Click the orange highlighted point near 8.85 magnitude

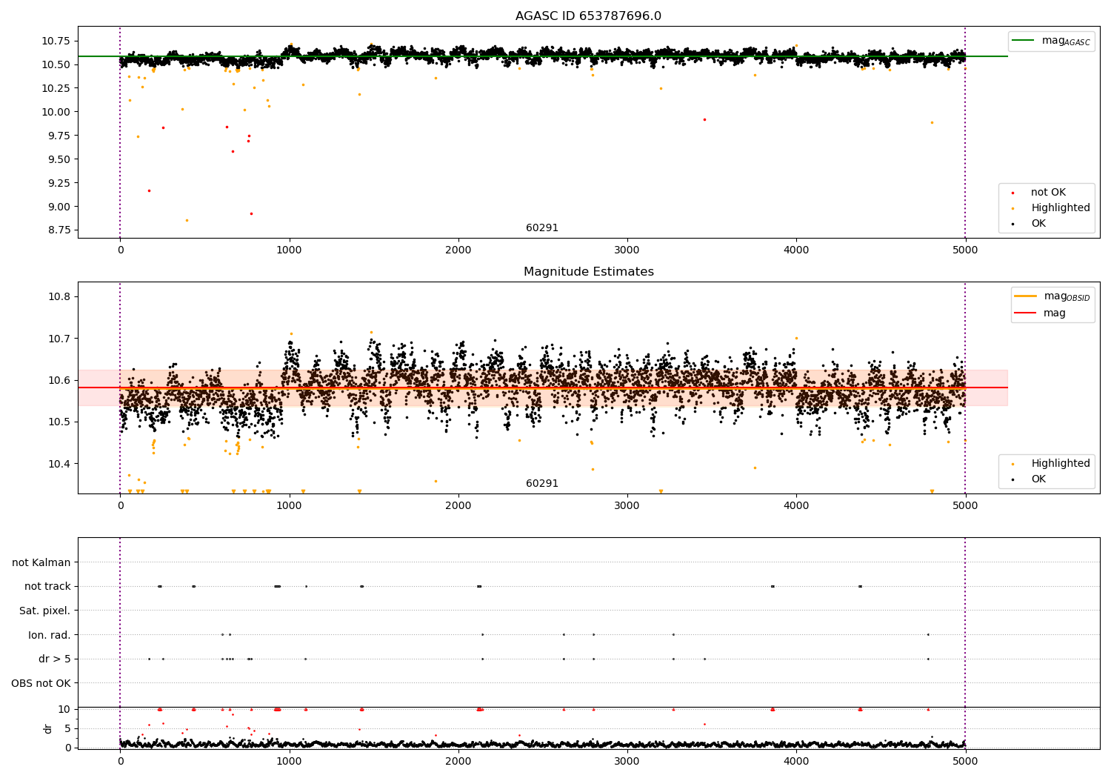[x=187, y=220]
